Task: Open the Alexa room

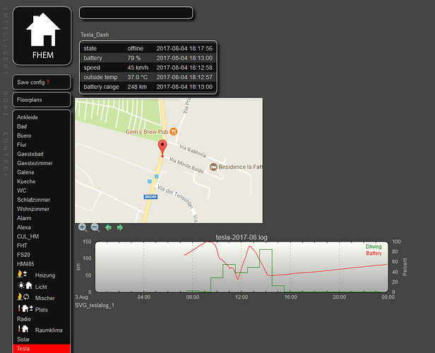Action: coord(24,227)
